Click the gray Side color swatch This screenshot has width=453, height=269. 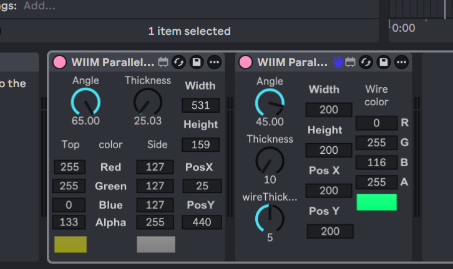156,244
